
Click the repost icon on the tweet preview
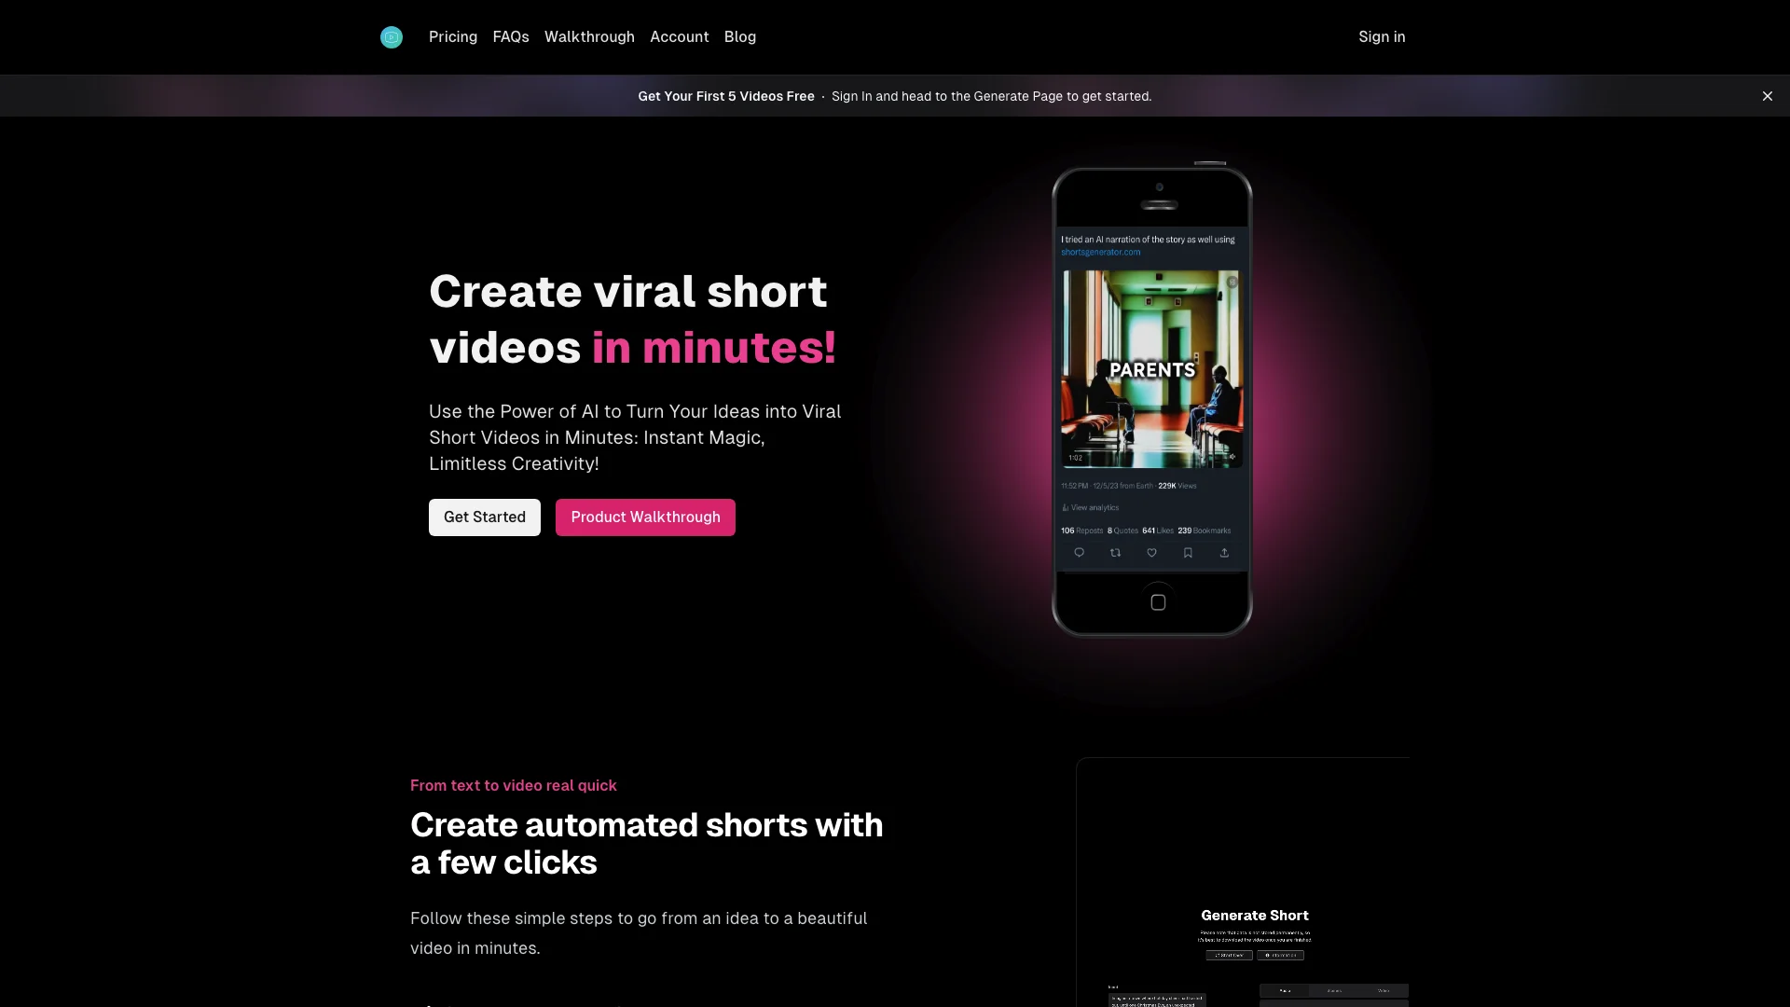click(x=1115, y=552)
